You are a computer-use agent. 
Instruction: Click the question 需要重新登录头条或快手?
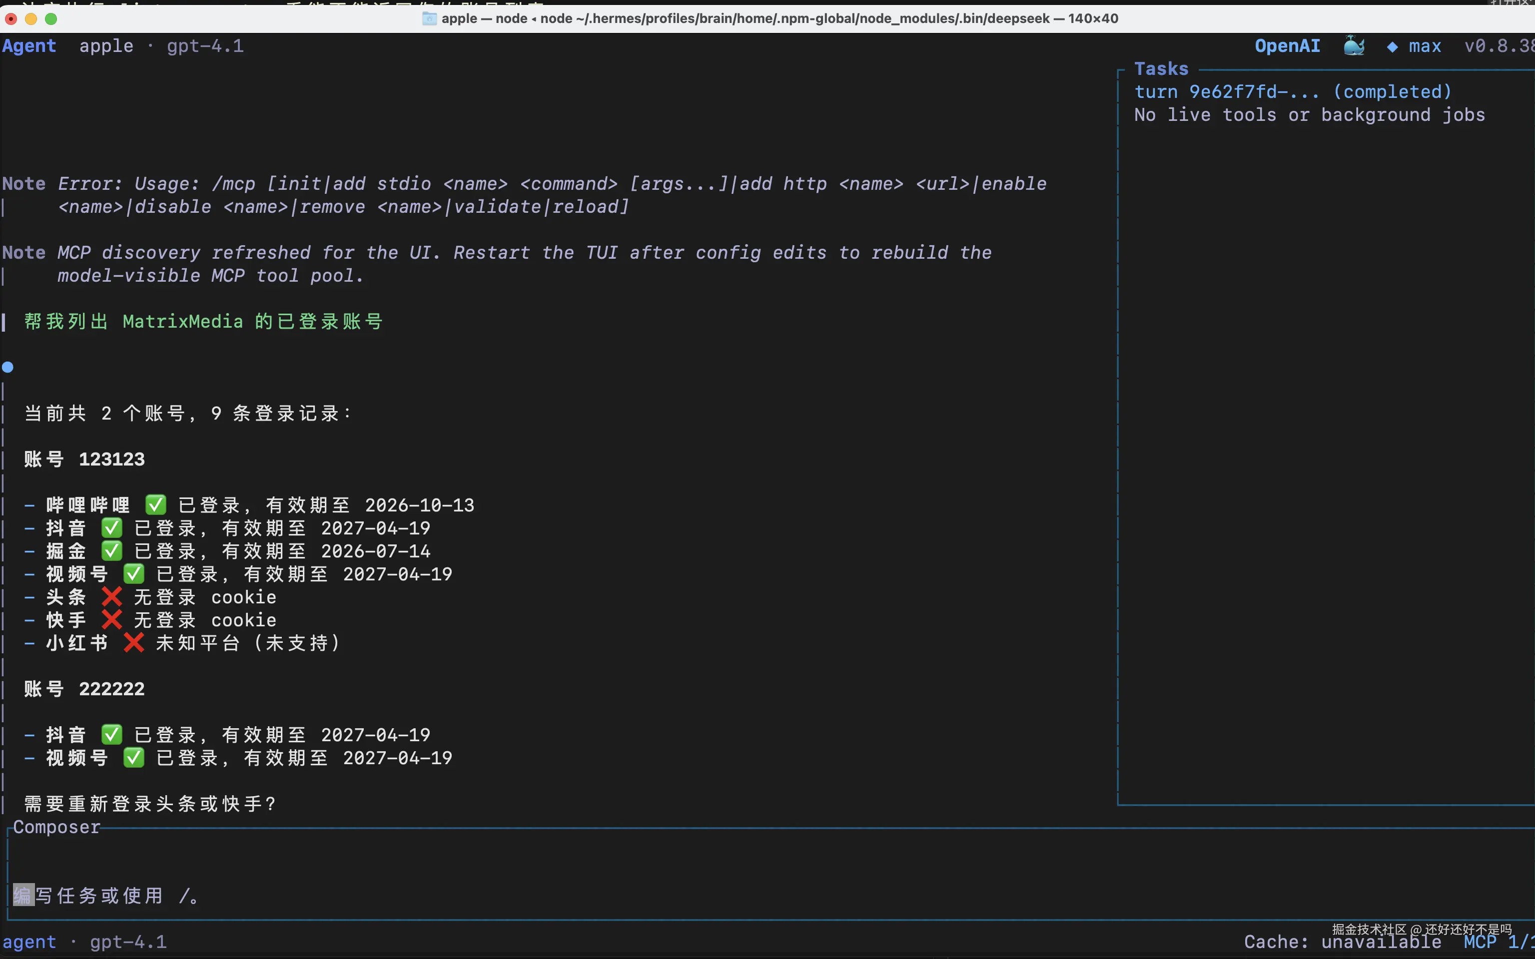pyautogui.click(x=150, y=804)
